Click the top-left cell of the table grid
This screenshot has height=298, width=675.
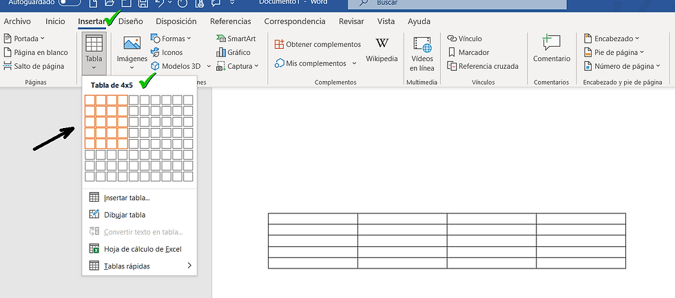point(90,100)
